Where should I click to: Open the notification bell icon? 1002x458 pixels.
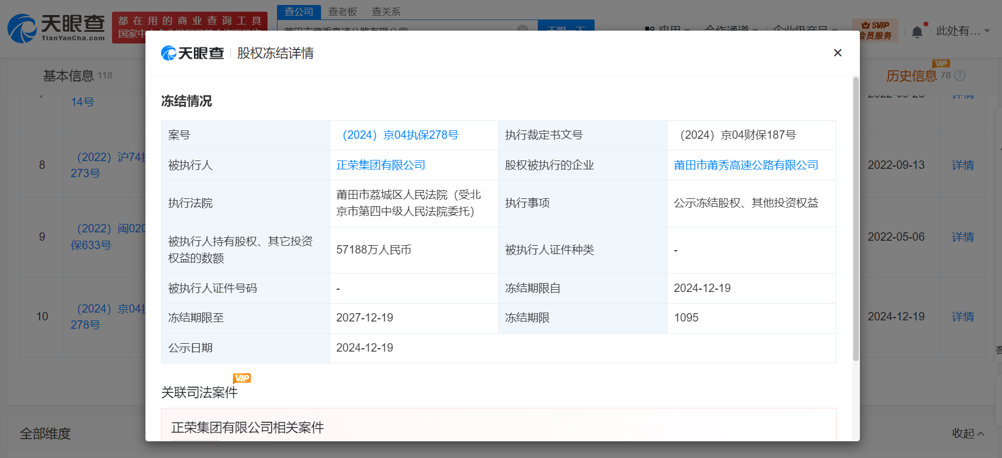pyautogui.click(x=917, y=32)
